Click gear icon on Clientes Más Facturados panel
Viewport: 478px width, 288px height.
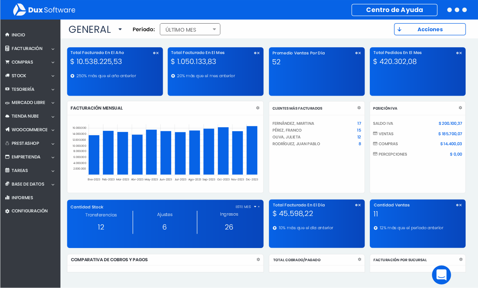click(359, 108)
